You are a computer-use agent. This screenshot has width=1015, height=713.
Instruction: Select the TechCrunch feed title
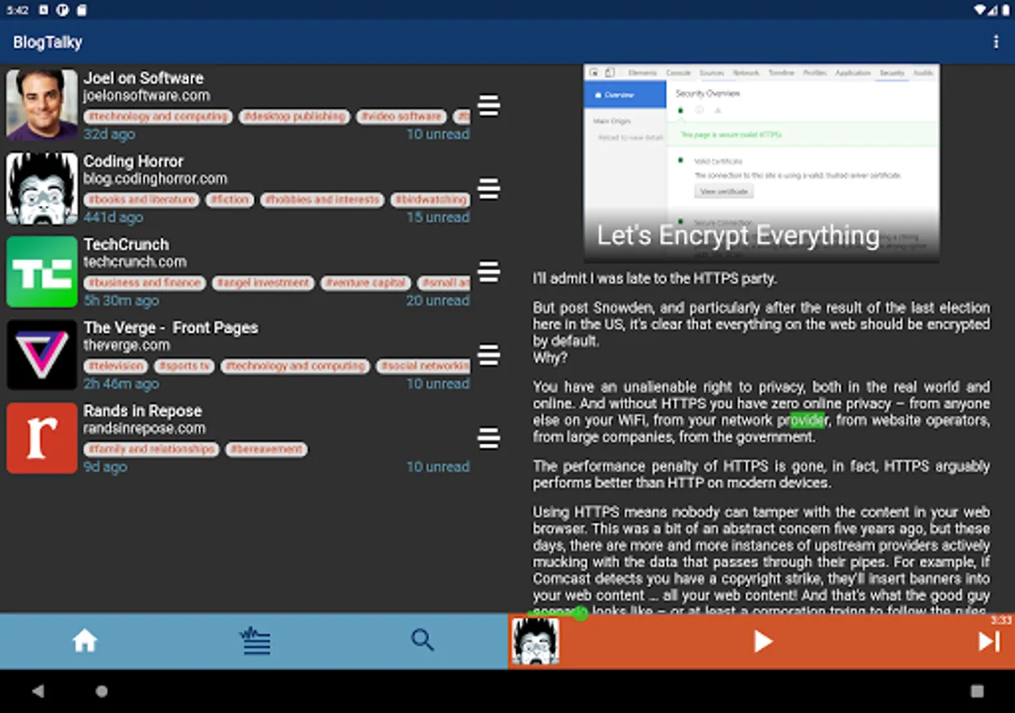[126, 245]
